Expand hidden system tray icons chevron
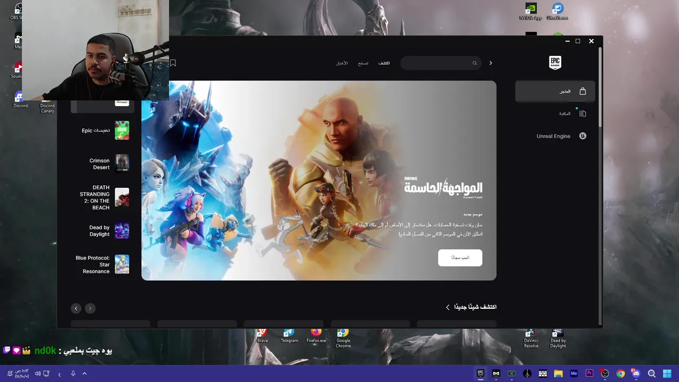Image resolution: width=679 pixels, height=382 pixels. tap(84, 374)
